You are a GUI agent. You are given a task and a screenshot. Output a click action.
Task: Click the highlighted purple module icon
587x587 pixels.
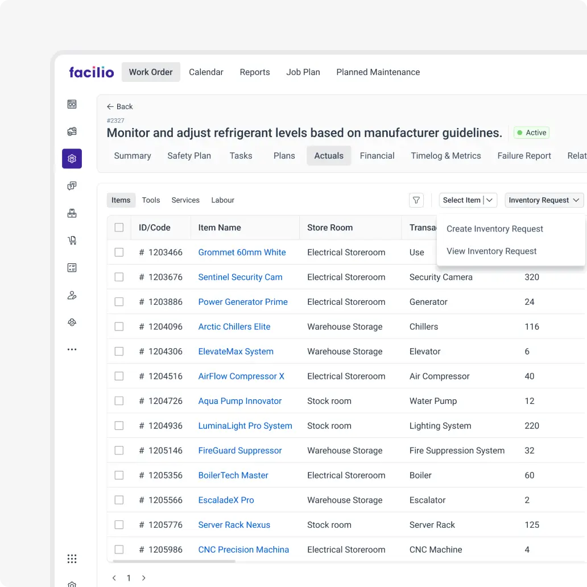(x=72, y=159)
